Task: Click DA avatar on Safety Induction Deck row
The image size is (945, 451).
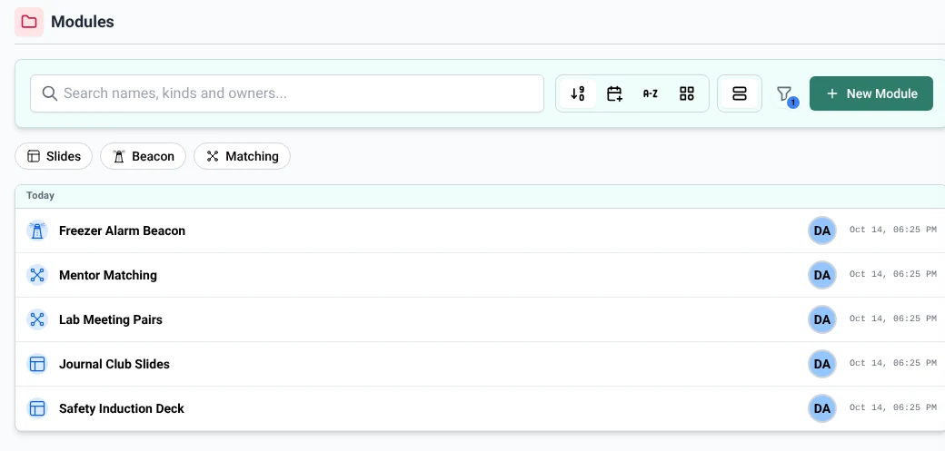Action: point(822,409)
